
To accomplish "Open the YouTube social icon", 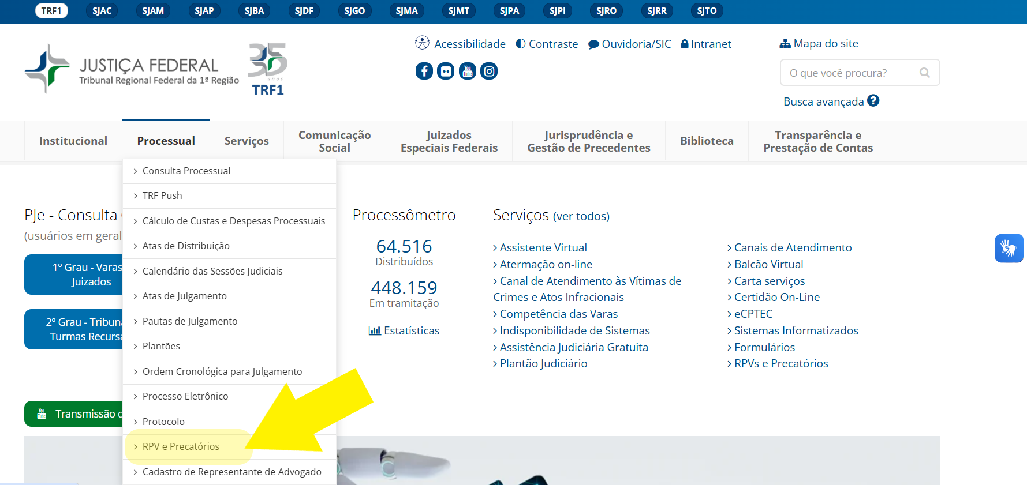I will click(467, 71).
